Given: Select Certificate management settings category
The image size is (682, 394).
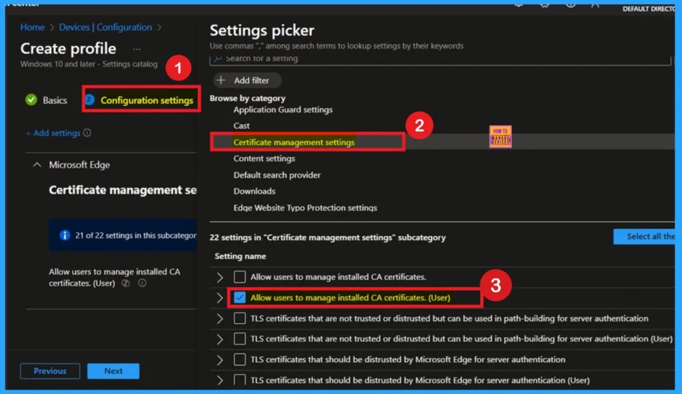Looking at the screenshot, I should [x=294, y=142].
